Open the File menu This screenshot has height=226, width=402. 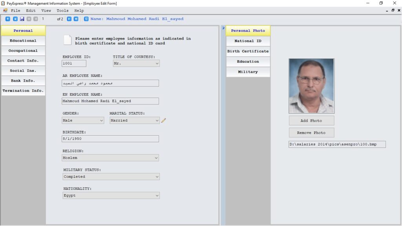pyautogui.click(x=15, y=11)
